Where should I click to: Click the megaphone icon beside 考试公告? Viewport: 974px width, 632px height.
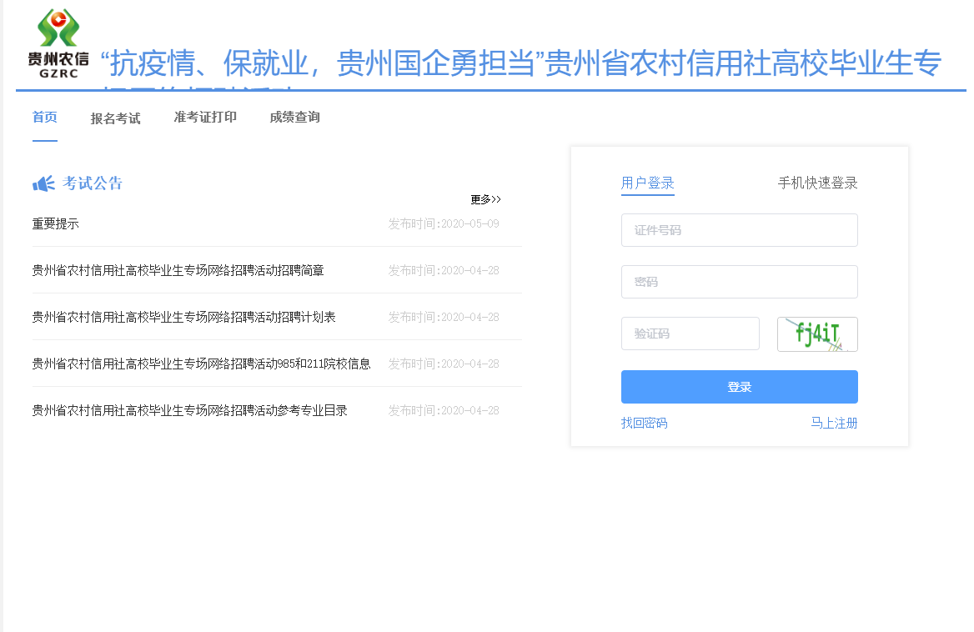tap(43, 183)
